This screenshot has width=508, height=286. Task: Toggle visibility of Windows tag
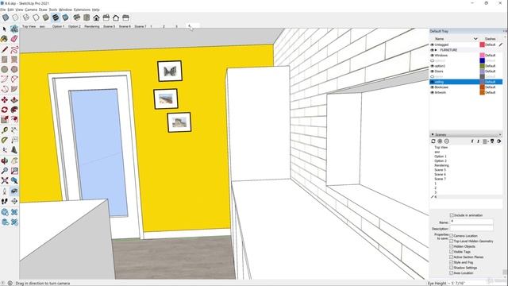coord(432,56)
